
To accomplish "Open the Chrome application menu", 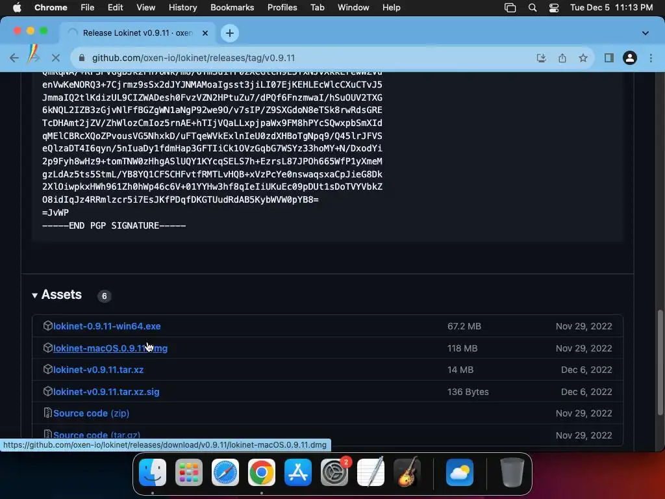I will point(51,8).
